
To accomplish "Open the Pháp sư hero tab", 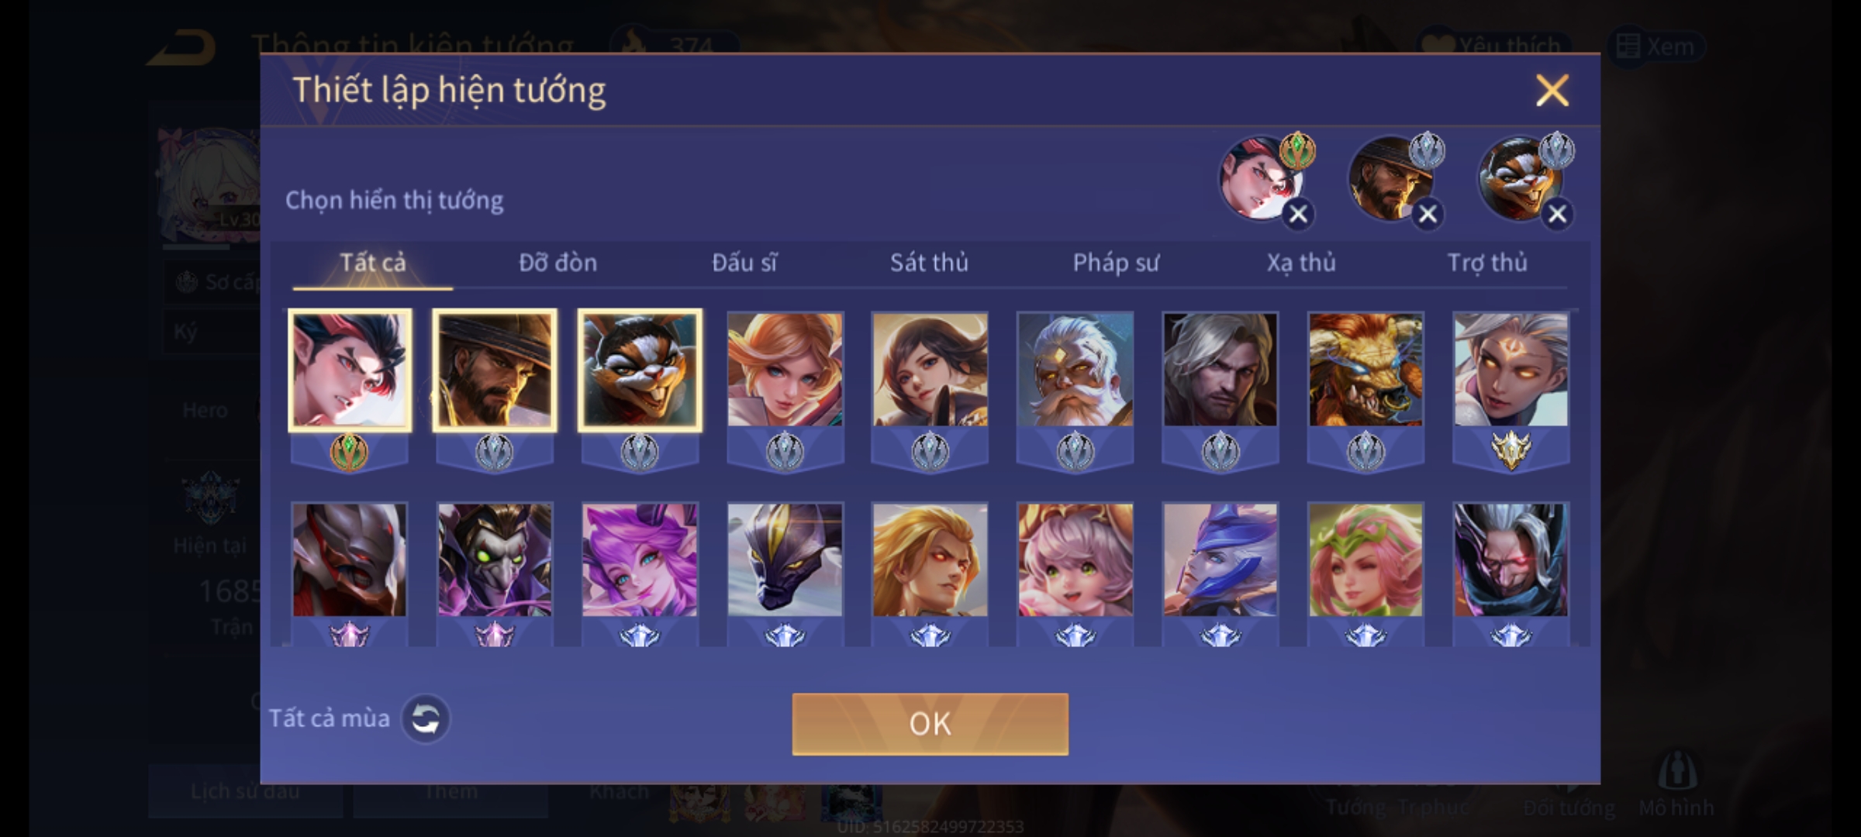I will tap(1116, 263).
